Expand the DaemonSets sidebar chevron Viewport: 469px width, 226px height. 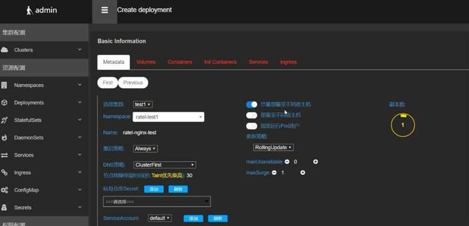click(x=79, y=138)
